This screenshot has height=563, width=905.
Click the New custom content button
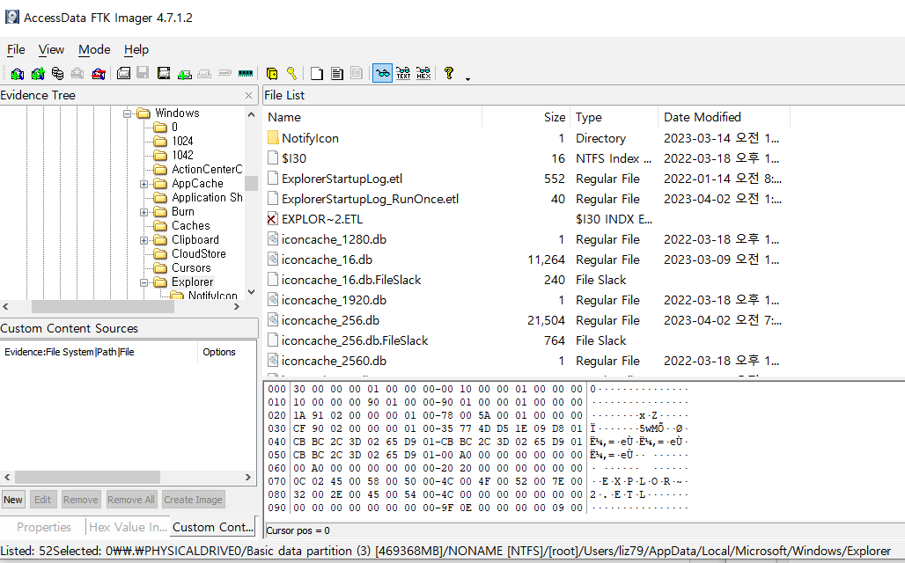13,500
